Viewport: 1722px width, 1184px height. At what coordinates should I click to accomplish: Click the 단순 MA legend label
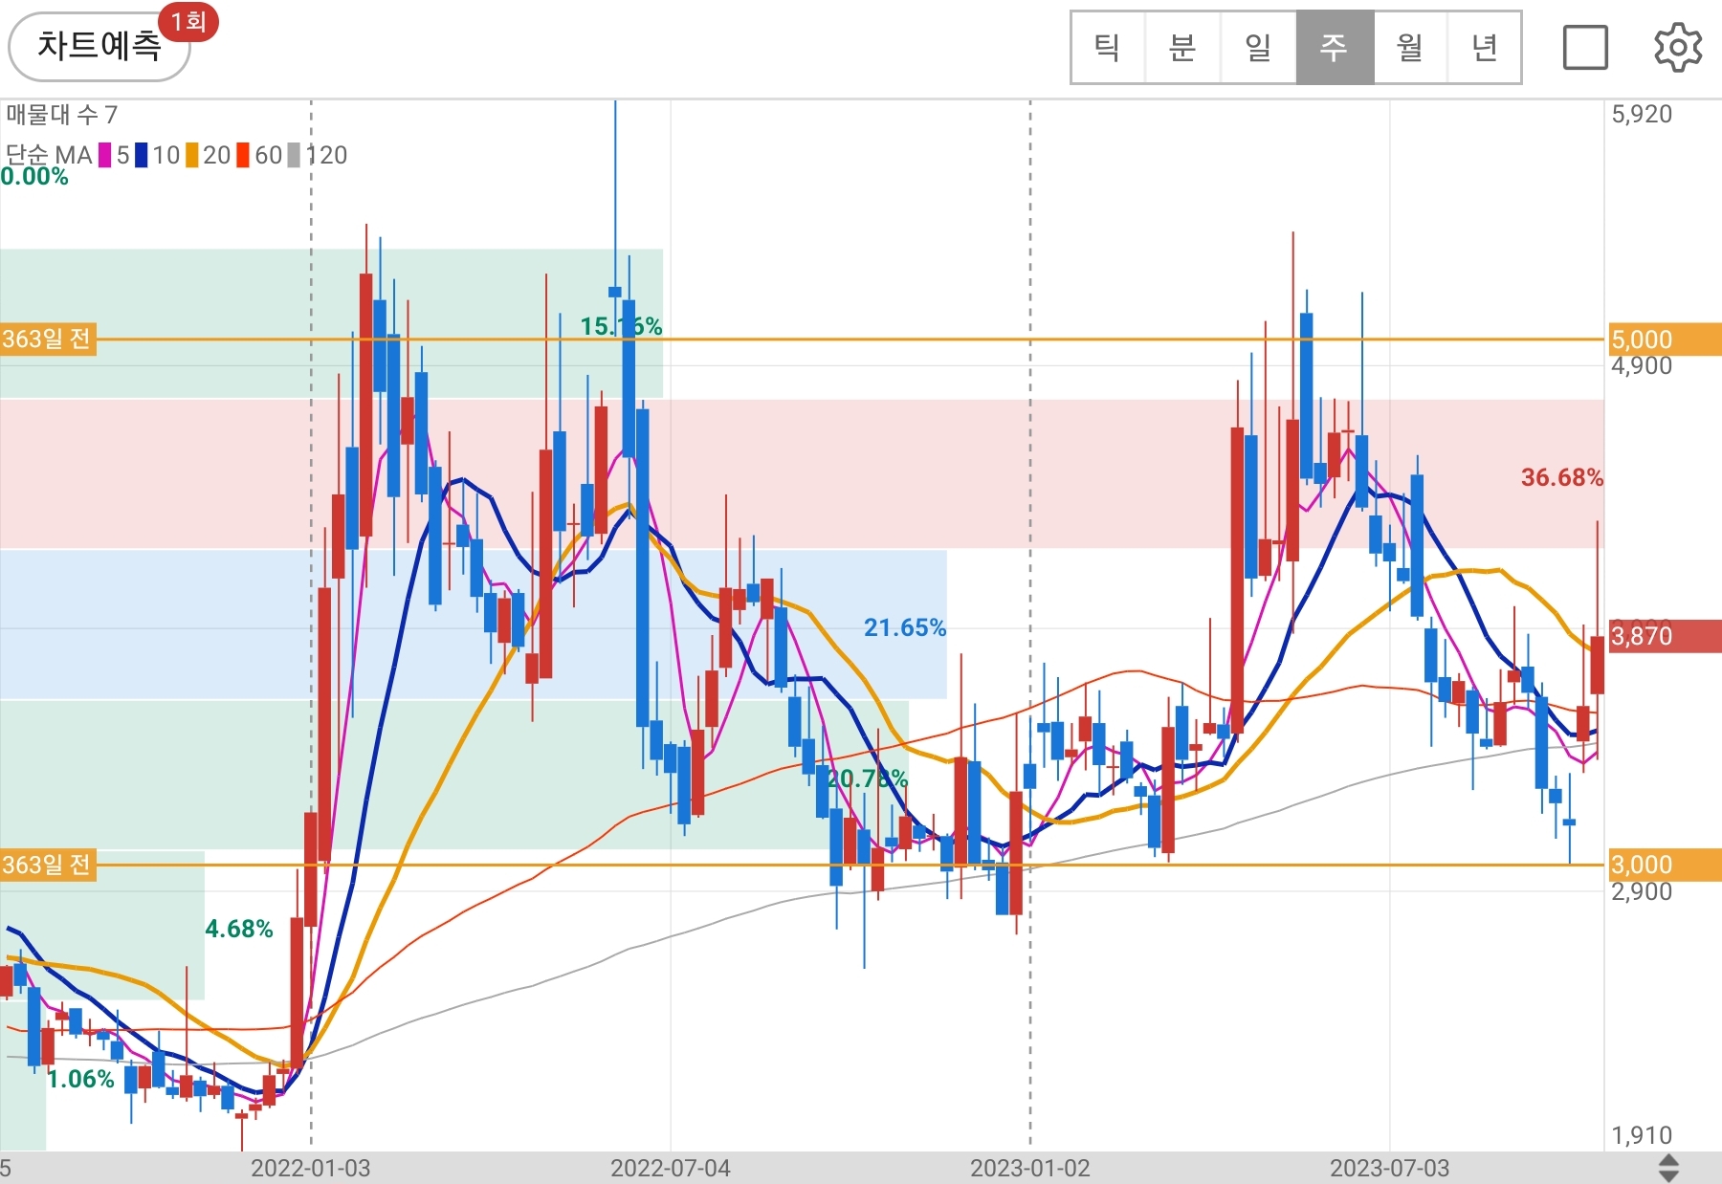point(49,155)
